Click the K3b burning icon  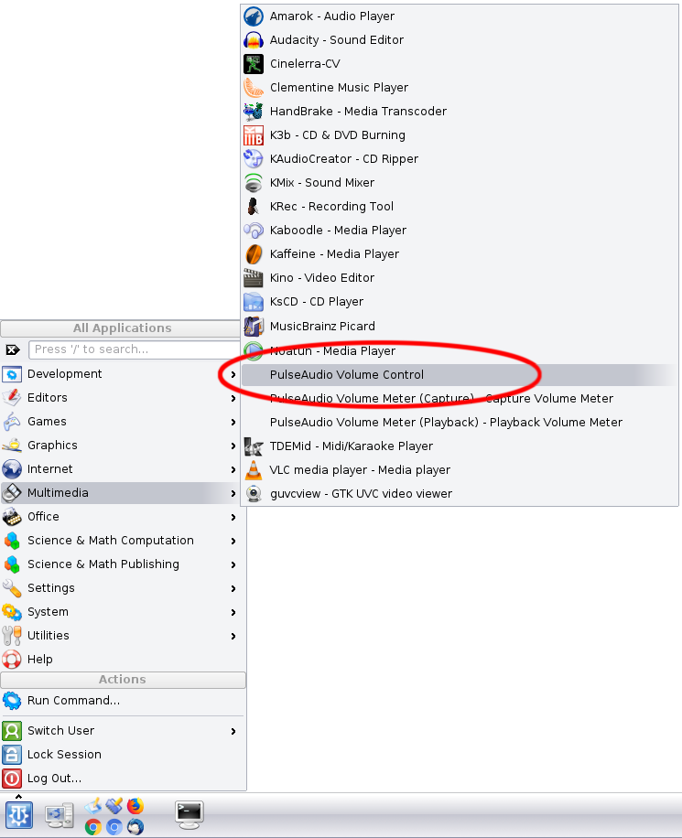pos(254,135)
